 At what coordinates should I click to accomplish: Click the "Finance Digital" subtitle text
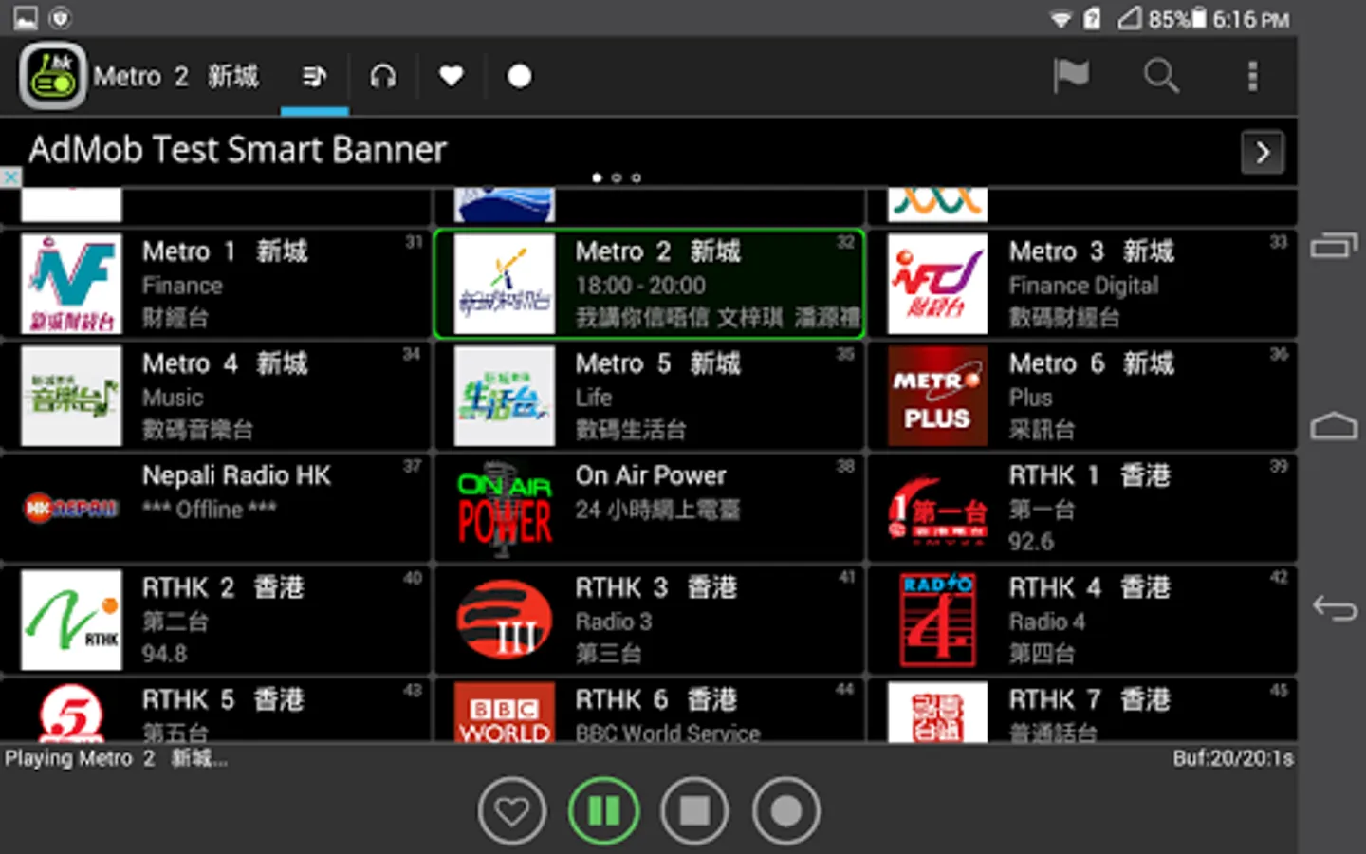(x=1083, y=286)
